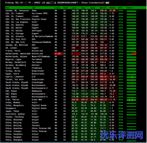Screen dimensions: 147x143
Task: Show MTR for Netherlands Amsterdam Online.net
Action: click(121, 54)
